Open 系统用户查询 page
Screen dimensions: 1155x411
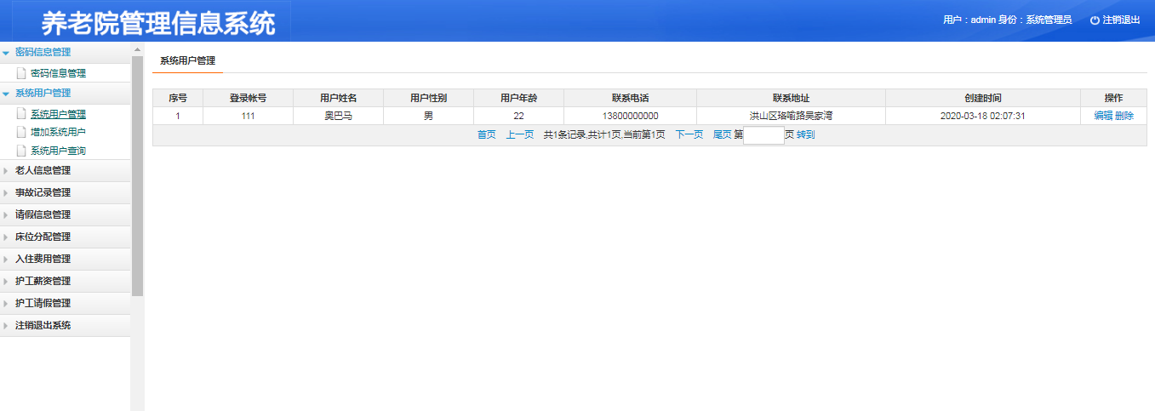pyautogui.click(x=58, y=151)
